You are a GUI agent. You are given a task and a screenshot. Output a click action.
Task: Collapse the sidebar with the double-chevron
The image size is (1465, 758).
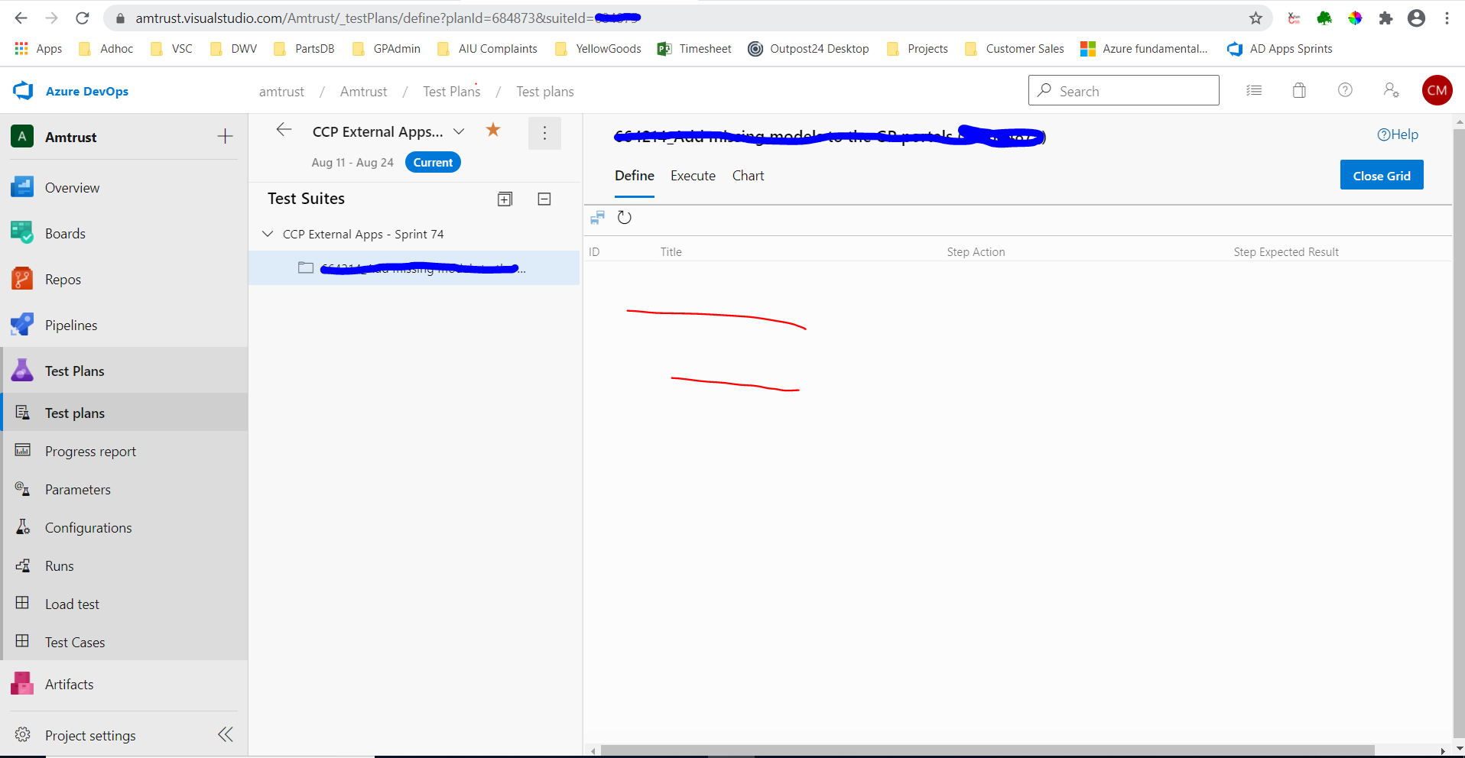pyautogui.click(x=225, y=734)
